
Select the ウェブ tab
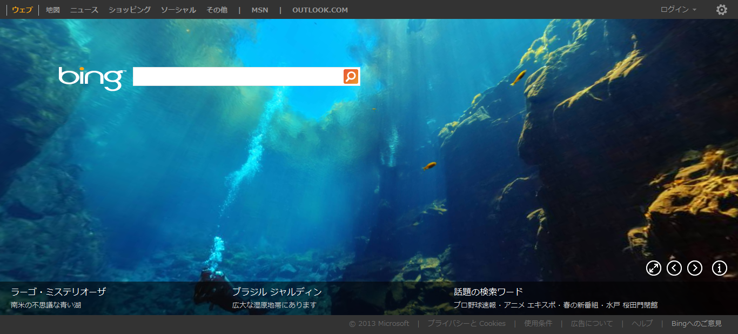pos(22,10)
